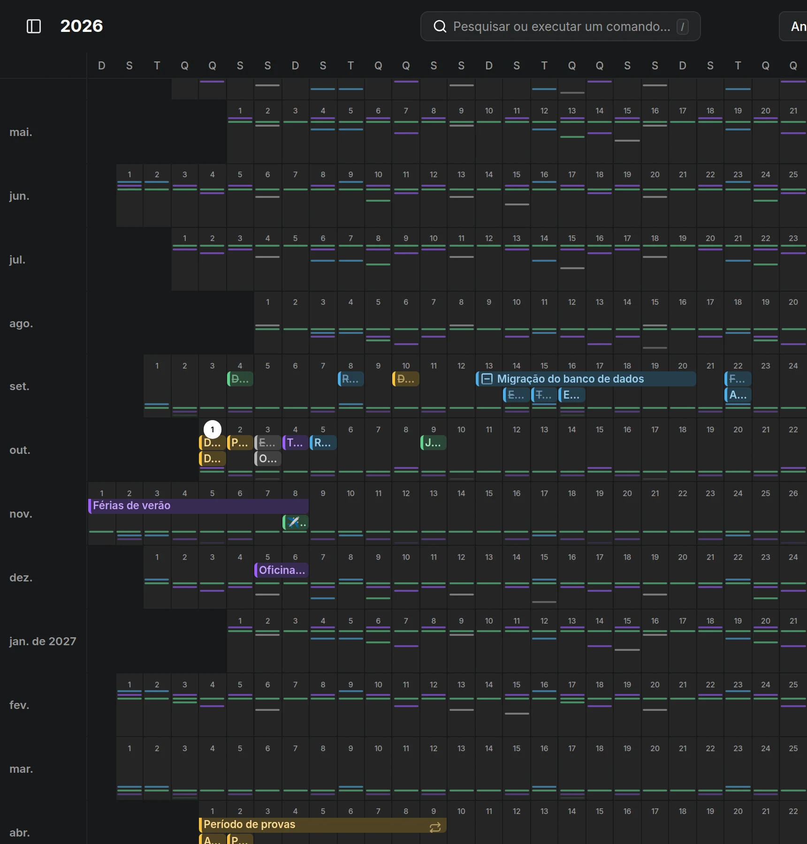Viewport: 807px width, 844px height.
Task: Open the yellow D... event on September 10
Action: (406, 379)
